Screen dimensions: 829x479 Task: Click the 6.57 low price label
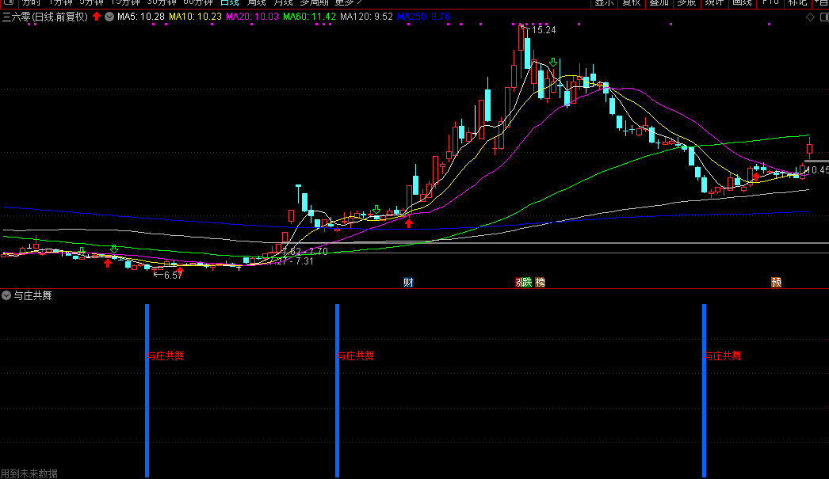tap(173, 276)
